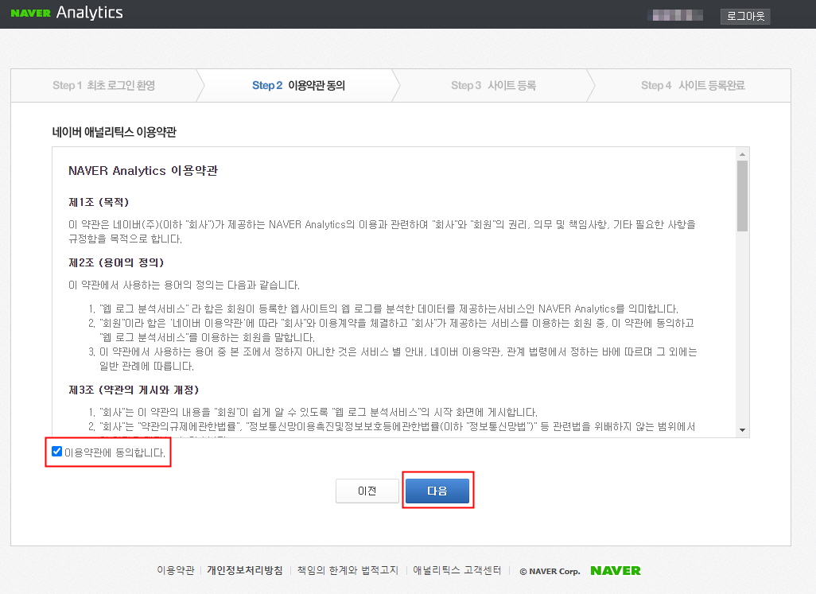
Task: Select the Step 3 사이트 등록 tab
Action: 492,85
